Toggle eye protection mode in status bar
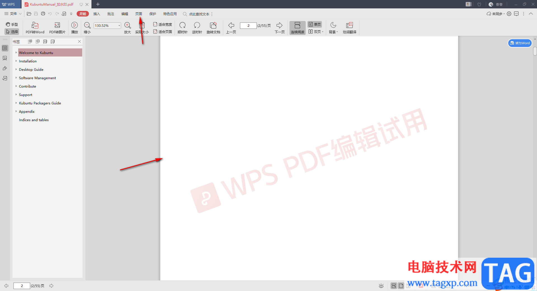 (381, 286)
